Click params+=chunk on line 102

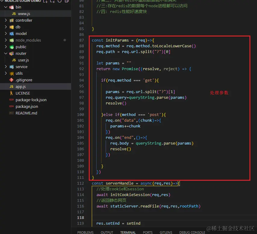[x=125, y=126]
